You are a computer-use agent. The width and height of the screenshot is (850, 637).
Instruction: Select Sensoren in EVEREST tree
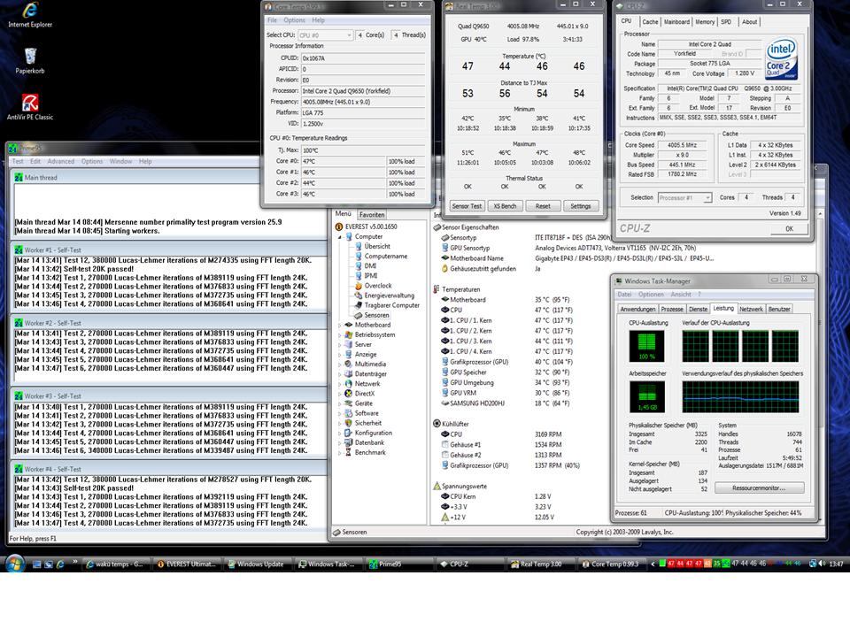(x=376, y=315)
